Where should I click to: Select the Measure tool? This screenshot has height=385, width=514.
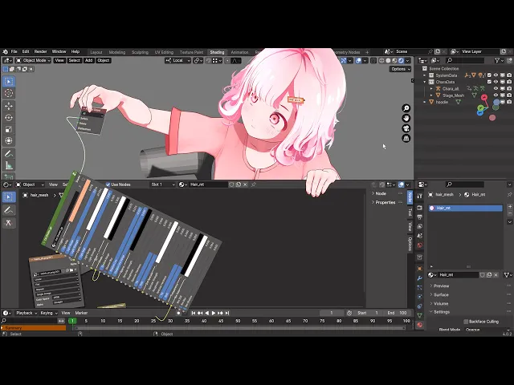tap(9, 166)
